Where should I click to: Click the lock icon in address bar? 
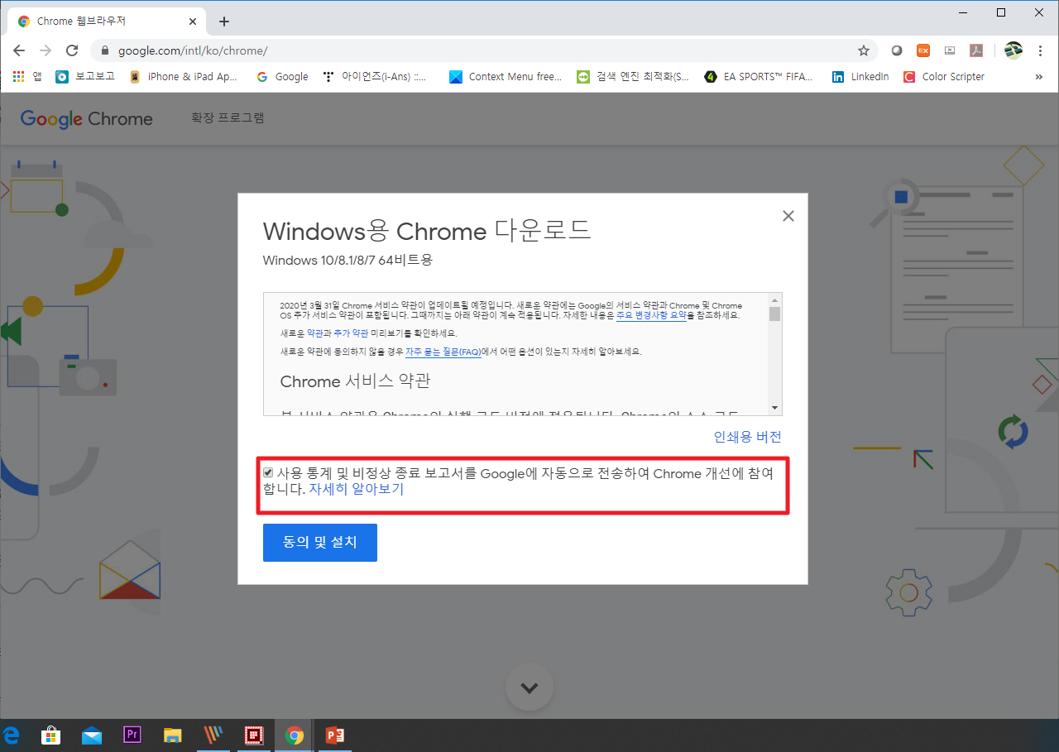coord(104,50)
